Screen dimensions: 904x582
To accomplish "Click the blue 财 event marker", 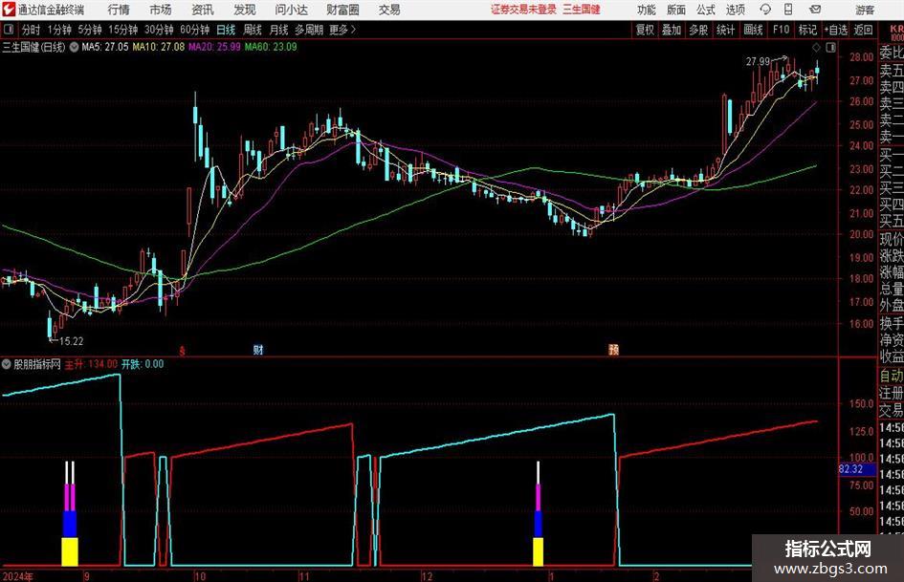I will [x=258, y=350].
